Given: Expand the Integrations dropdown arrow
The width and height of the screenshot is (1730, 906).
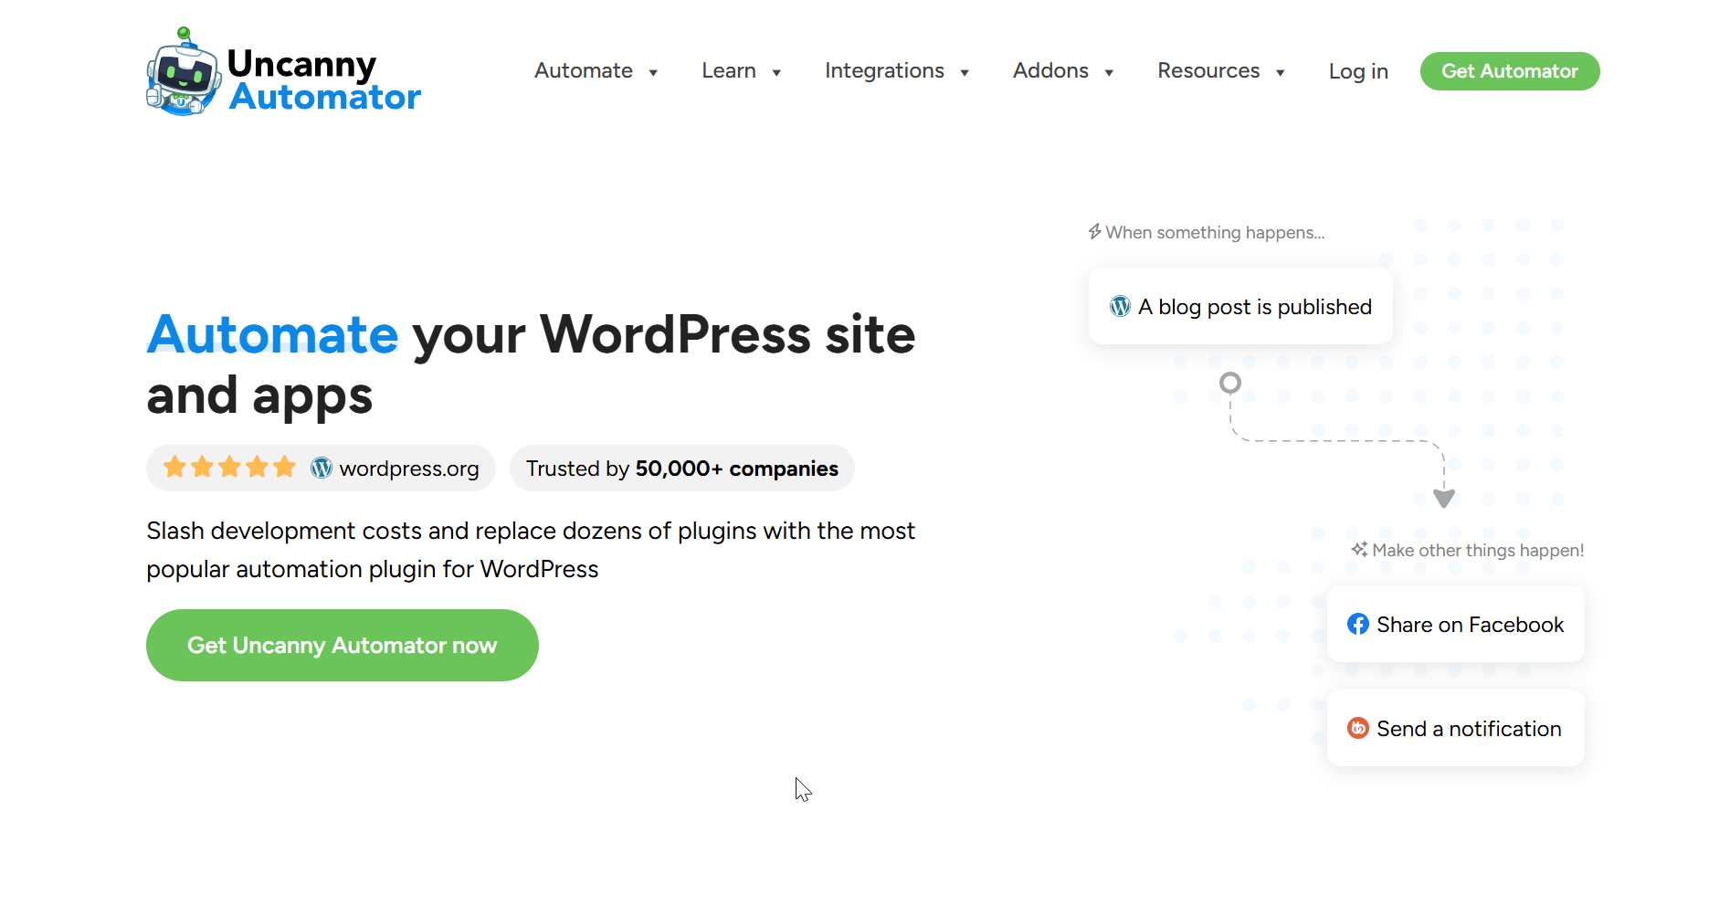Looking at the screenshot, I should (x=965, y=72).
